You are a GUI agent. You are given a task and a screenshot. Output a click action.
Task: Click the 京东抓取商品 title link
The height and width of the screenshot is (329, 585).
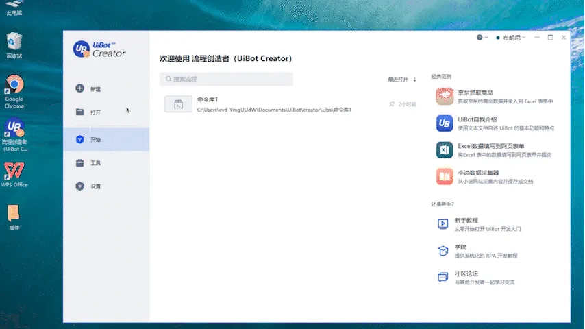coord(475,93)
